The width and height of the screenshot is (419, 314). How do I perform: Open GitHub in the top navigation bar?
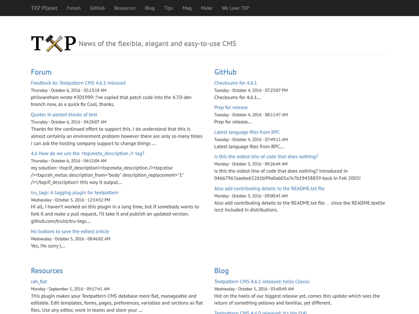(97, 8)
